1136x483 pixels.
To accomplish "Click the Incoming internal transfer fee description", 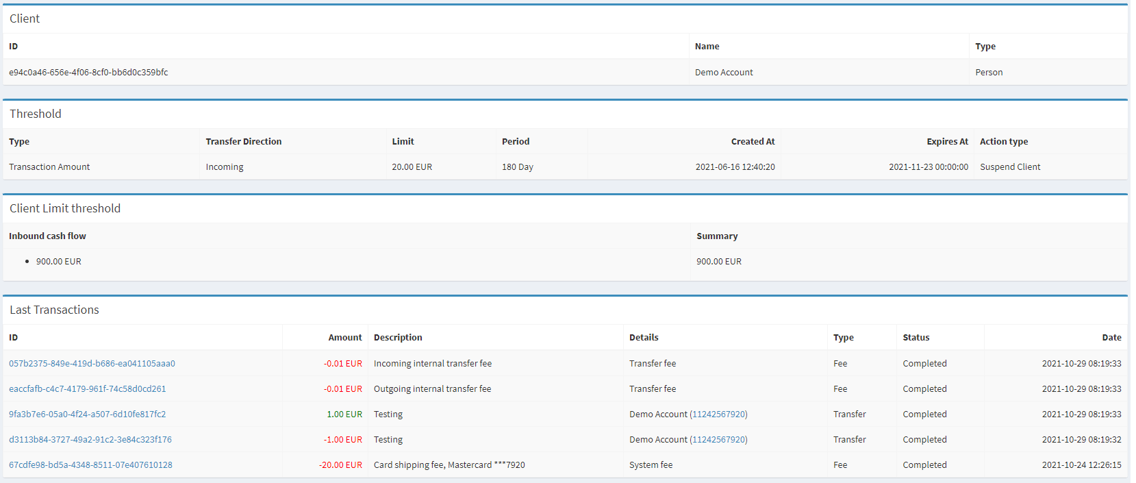I will [x=432, y=364].
